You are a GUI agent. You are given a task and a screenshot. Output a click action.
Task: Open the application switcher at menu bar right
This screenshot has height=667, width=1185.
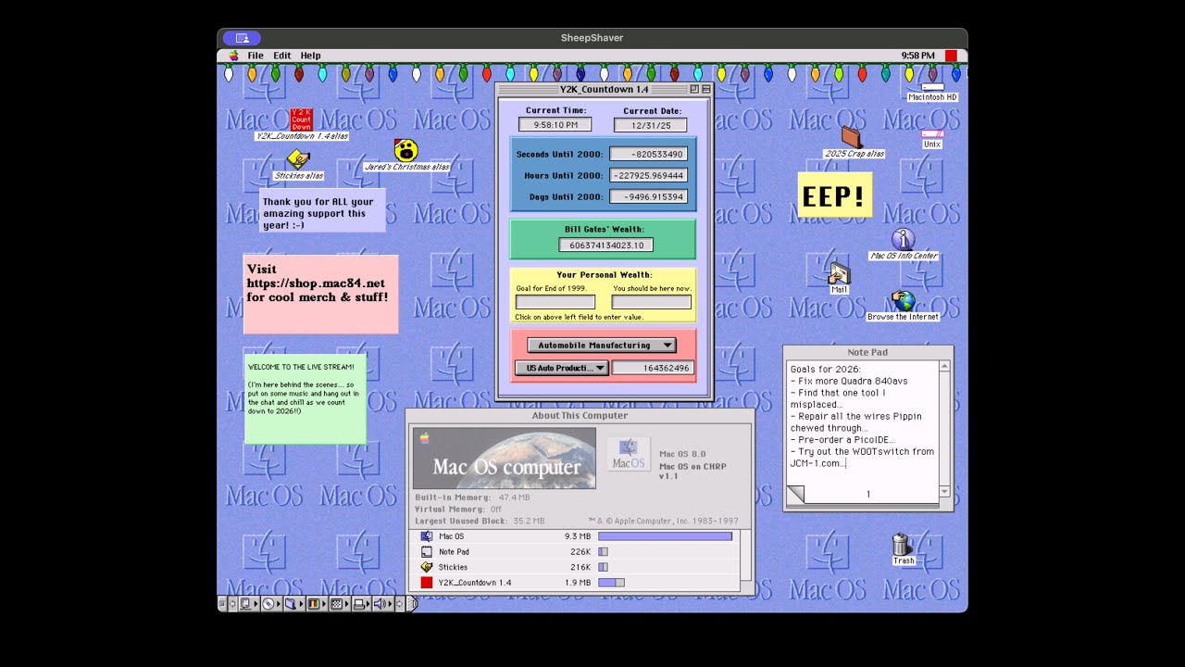point(951,56)
